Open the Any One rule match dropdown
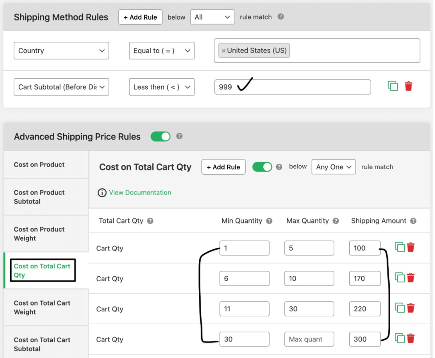Viewport: 435px width, 358px height. 333,167
